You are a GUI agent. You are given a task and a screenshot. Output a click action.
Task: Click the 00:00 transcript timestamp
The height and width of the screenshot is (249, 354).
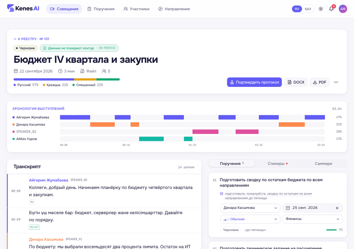tap(16, 191)
